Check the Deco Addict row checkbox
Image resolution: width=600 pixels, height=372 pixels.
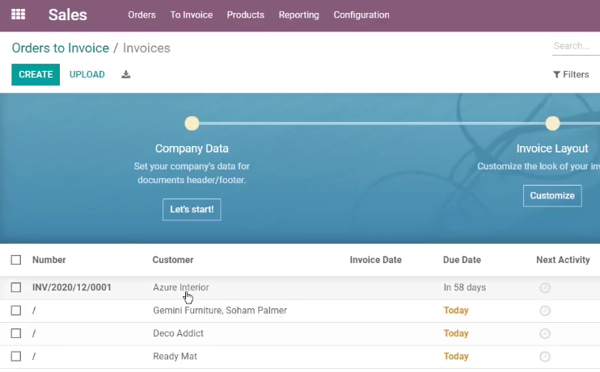16,333
